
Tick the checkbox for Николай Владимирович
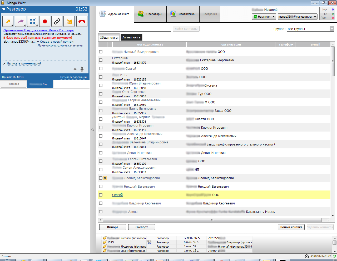101,52
